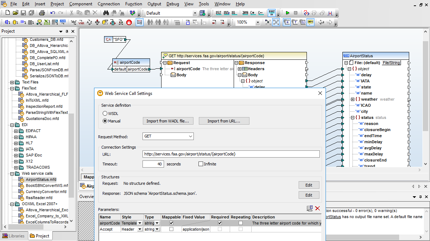Open the Function menu
Screen dimensions: 430x241
coord(134,4)
